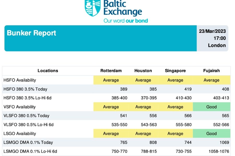Select the LSGO Availability row label
The height and width of the screenshot is (156, 235).
coord(20,134)
